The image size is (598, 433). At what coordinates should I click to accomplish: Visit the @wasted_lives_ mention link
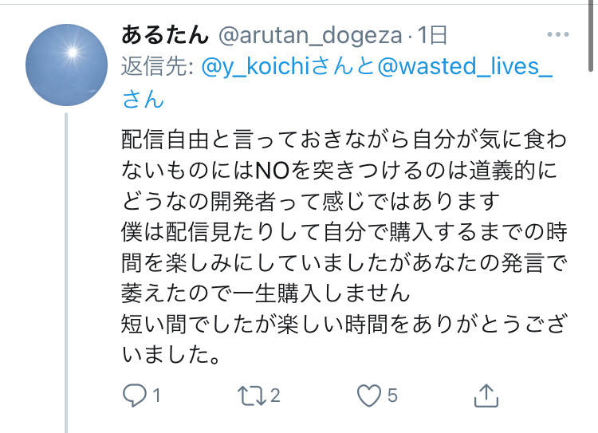pyautogui.click(x=465, y=66)
